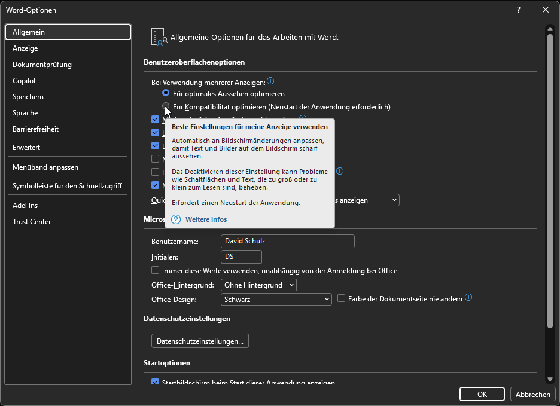Image resolution: width=560 pixels, height=406 pixels.
Task: Expand the Office-Design dropdown set to Schwarz
Action: click(x=276, y=299)
